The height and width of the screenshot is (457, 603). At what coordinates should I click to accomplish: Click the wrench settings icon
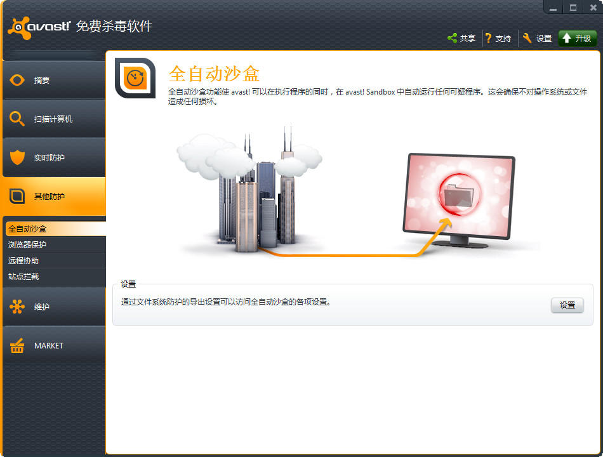point(527,38)
